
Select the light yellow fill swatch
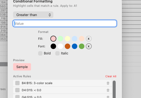pos(68,39)
